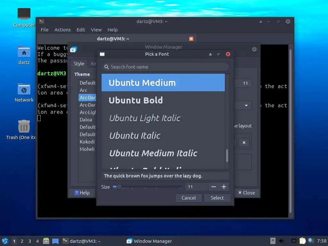The width and height of the screenshot is (328, 246).
Task: Open the application menu launcher in taskbar
Action: pyautogui.click(x=5, y=241)
